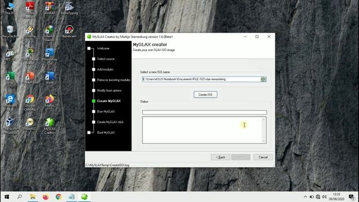Image resolution: width=359 pixels, height=202 pixels.
Task: Open Microsoft Edge desktop shortcut
Action: tap(10, 103)
